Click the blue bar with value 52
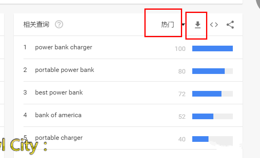Viewport: 260px width, 158px height. click(x=203, y=116)
